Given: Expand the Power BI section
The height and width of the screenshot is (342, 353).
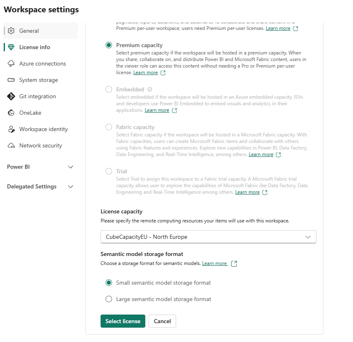Looking at the screenshot, I should [70, 167].
